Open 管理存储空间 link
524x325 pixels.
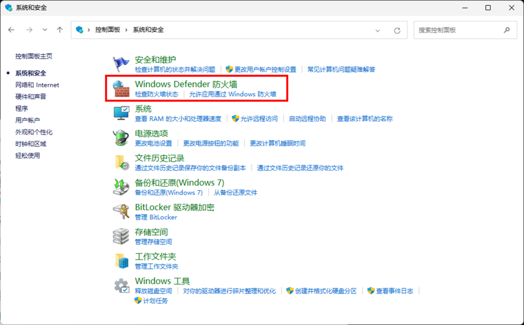coord(153,242)
